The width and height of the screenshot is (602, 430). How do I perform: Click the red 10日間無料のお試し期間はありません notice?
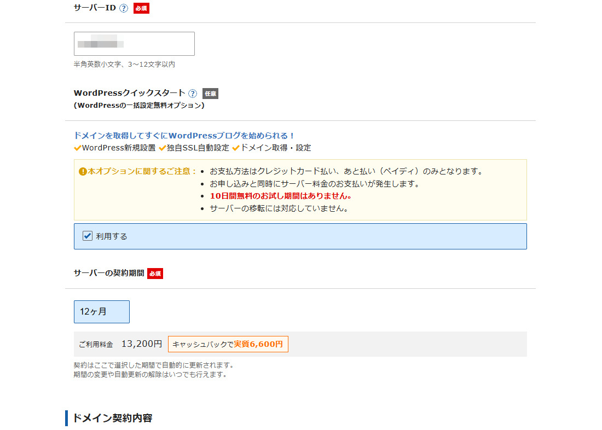[x=280, y=196]
